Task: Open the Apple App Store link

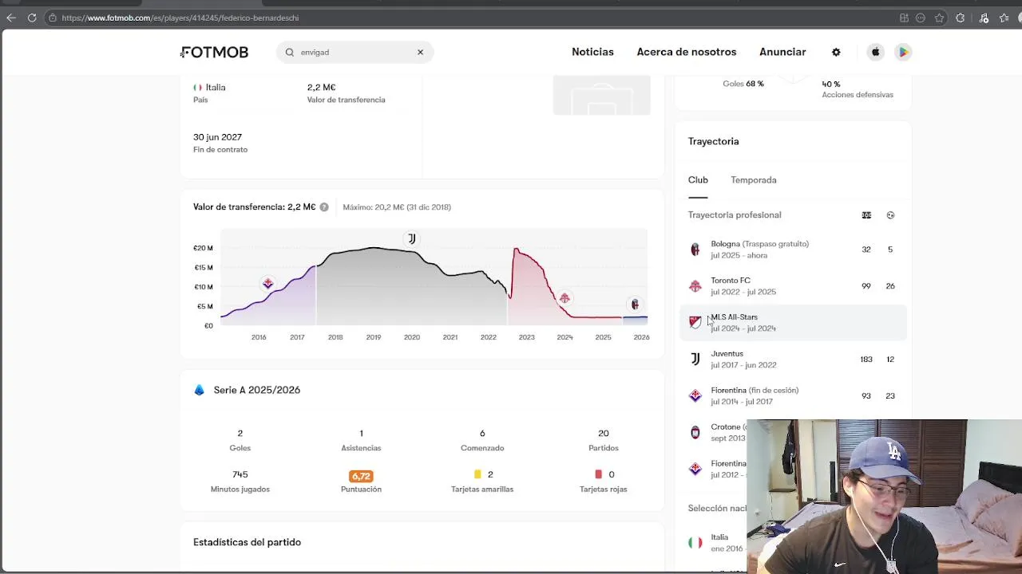Action: (x=875, y=52)
